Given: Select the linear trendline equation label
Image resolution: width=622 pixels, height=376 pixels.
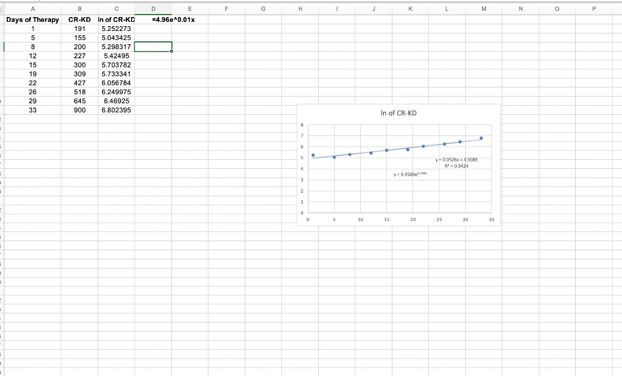Looking at the screenshot, I should (456, 160).
